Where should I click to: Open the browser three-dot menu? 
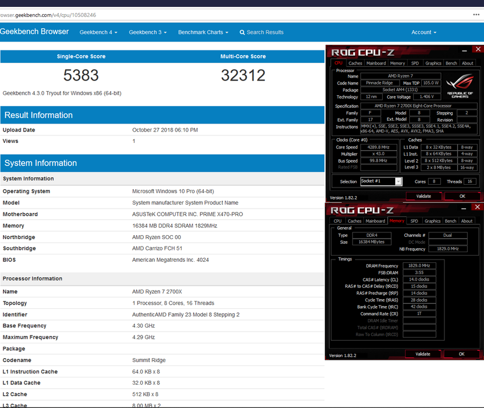[x=476, y=15]
